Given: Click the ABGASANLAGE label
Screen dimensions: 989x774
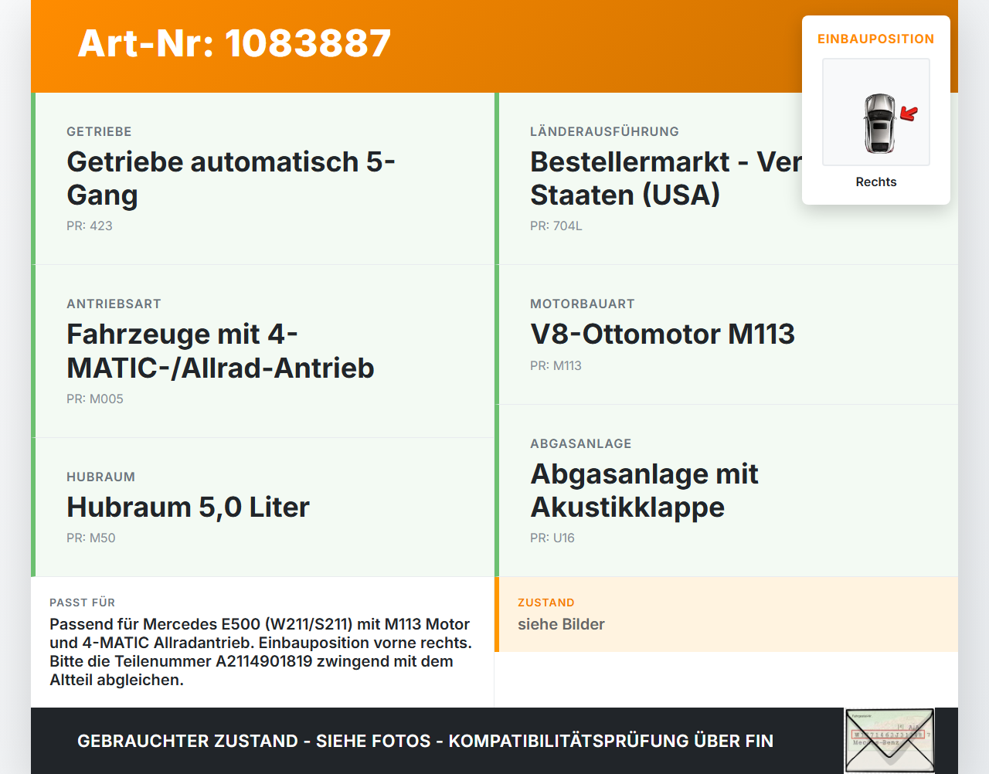Looking at the screenshot, I should 581,443.
